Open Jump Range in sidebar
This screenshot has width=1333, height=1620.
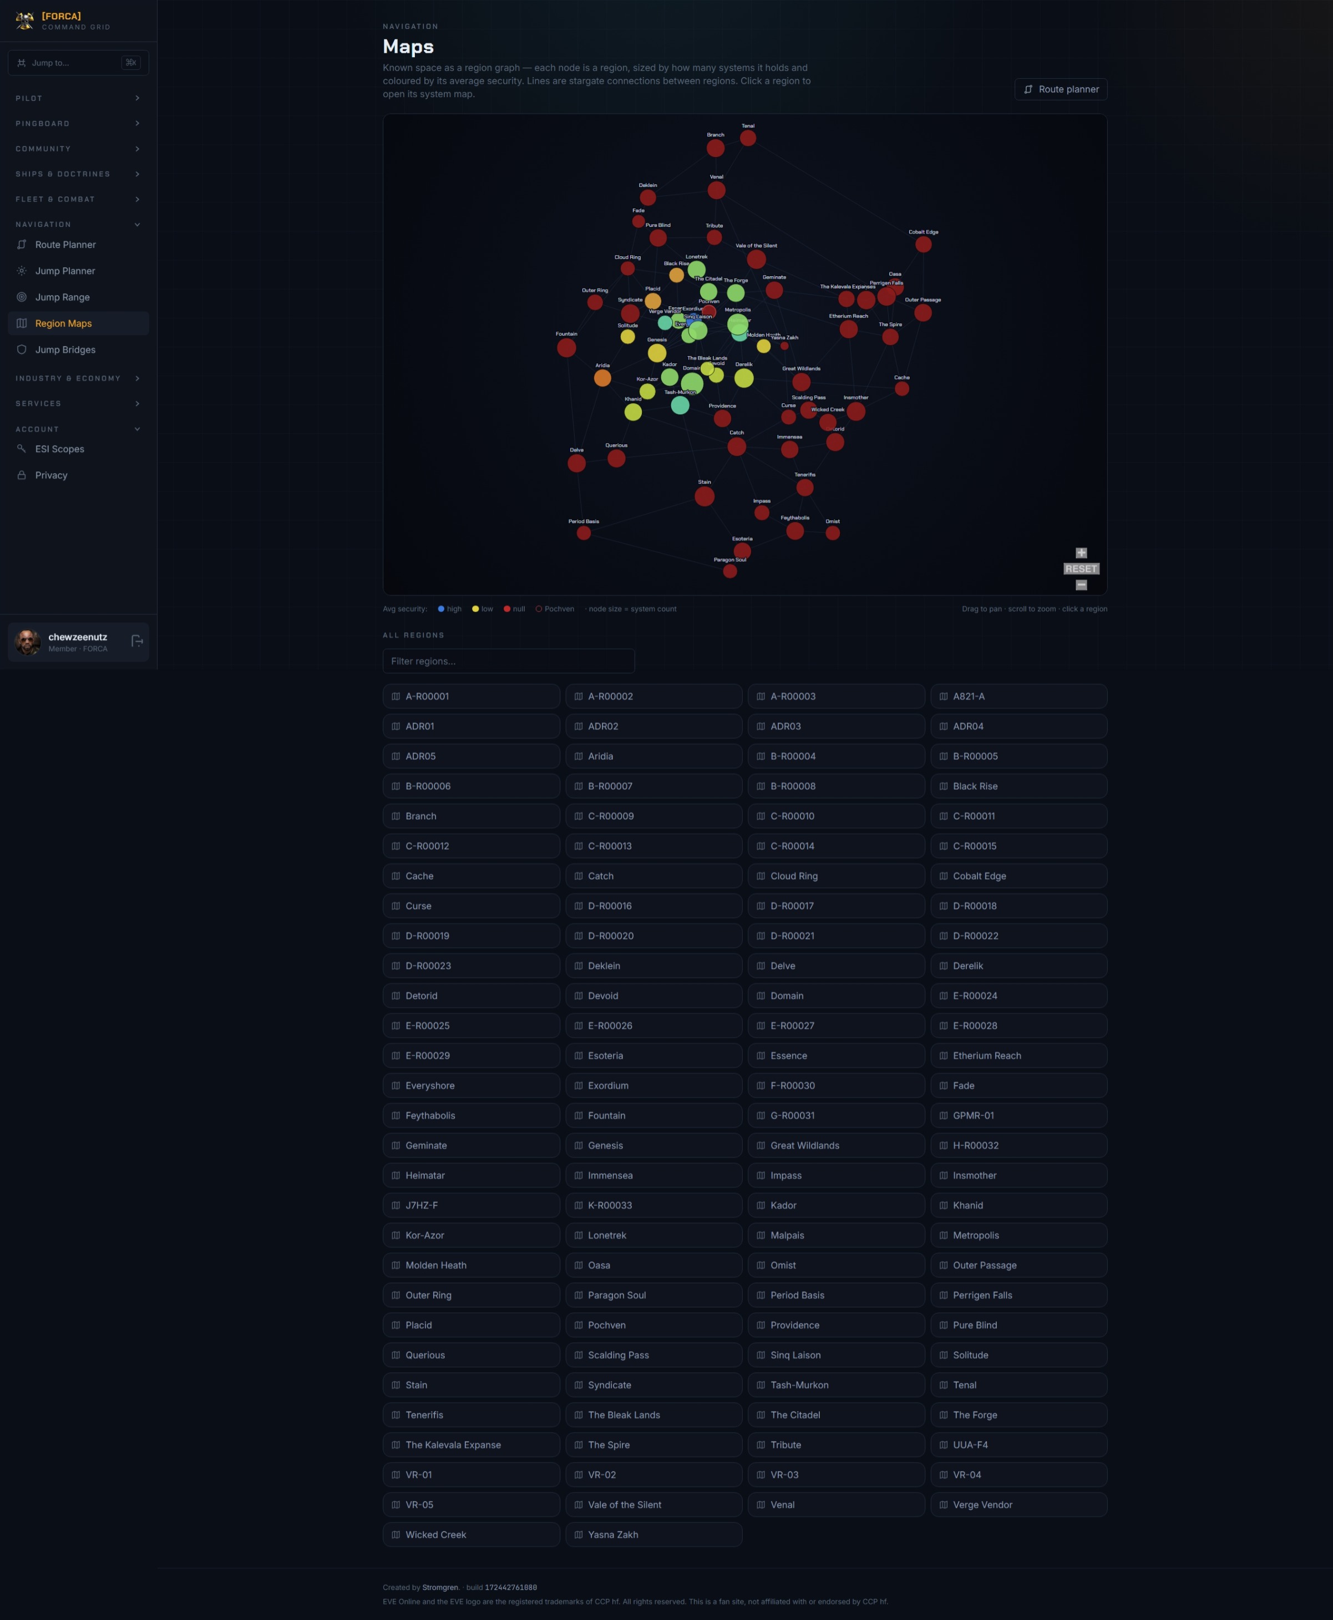click(x=78, y=297)
